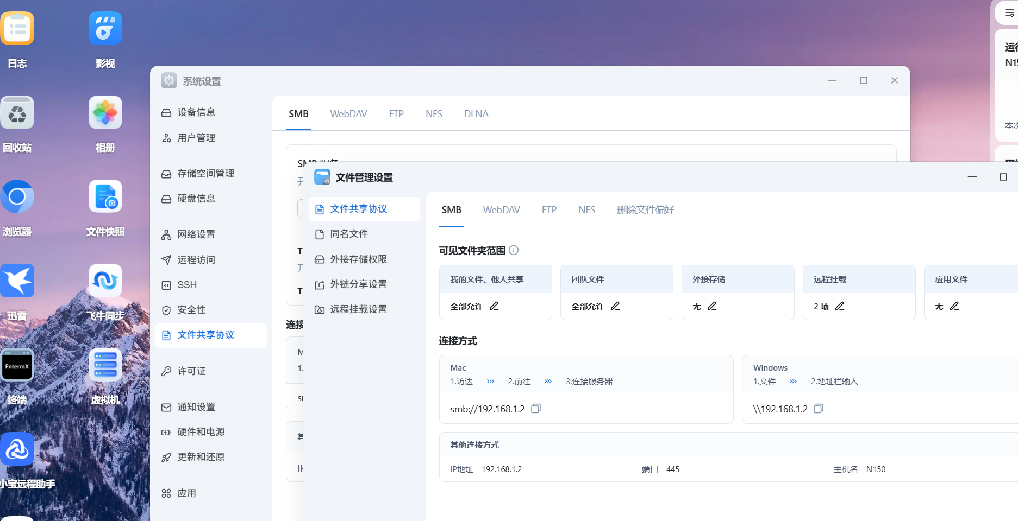Go to 设备信息 in 系统设置

(211, 112)
